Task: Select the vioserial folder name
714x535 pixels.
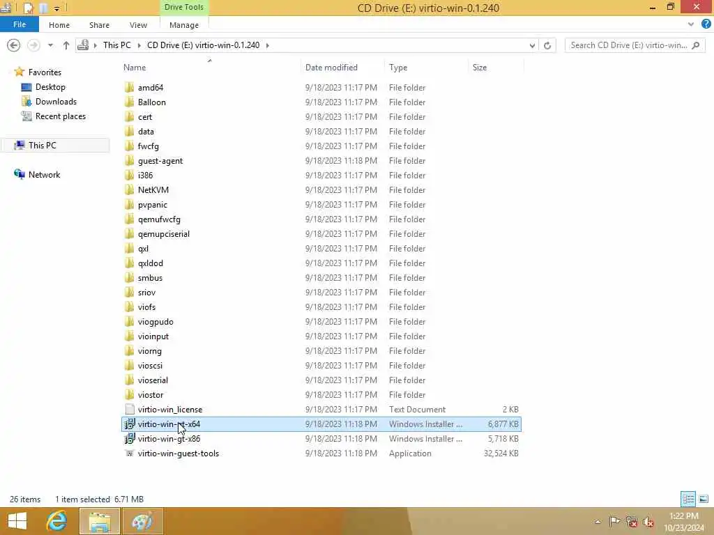Action: click(153, 380)
